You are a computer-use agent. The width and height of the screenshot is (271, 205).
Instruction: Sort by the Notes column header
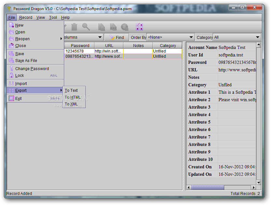pos(138,46)
